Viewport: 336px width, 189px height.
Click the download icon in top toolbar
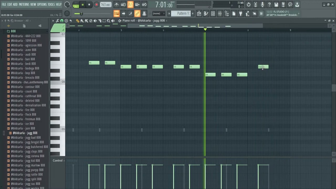point(297,4)
